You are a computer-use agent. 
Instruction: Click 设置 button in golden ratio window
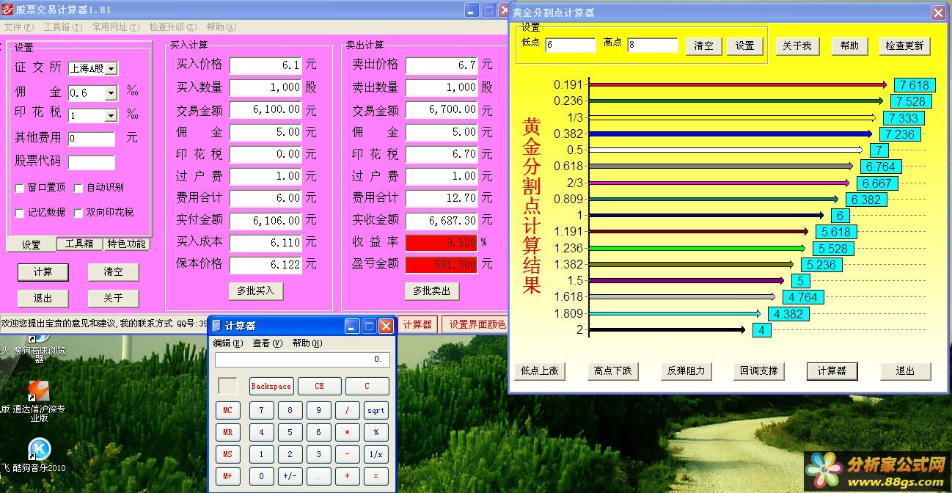tap(744, 45)
